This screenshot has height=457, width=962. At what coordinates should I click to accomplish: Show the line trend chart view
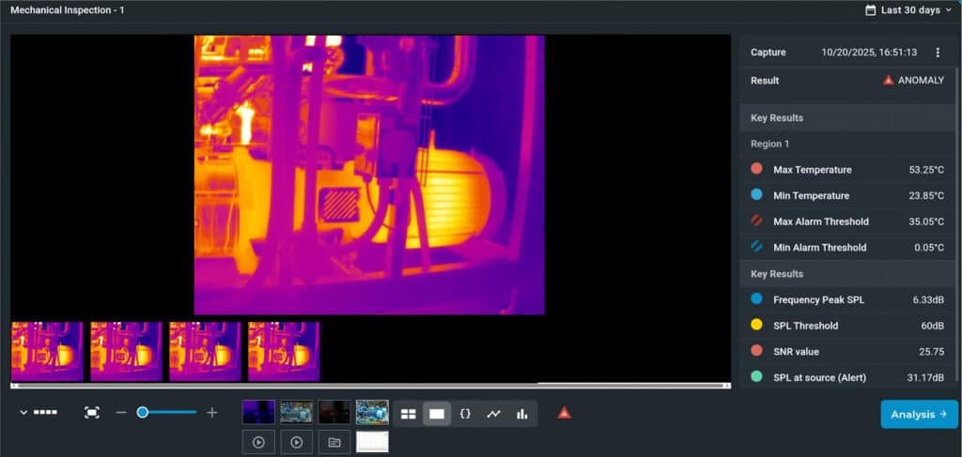(x=493, y=414)
